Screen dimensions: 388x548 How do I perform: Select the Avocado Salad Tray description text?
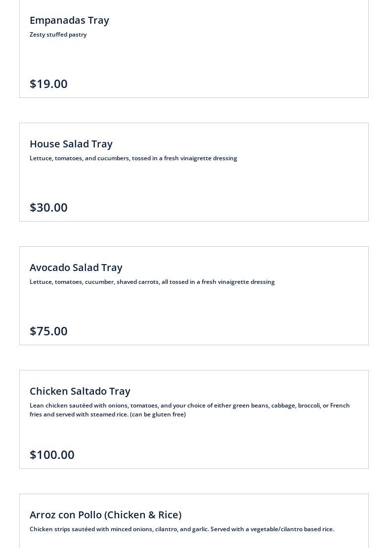pyautogui.click(x=152, y=282)
